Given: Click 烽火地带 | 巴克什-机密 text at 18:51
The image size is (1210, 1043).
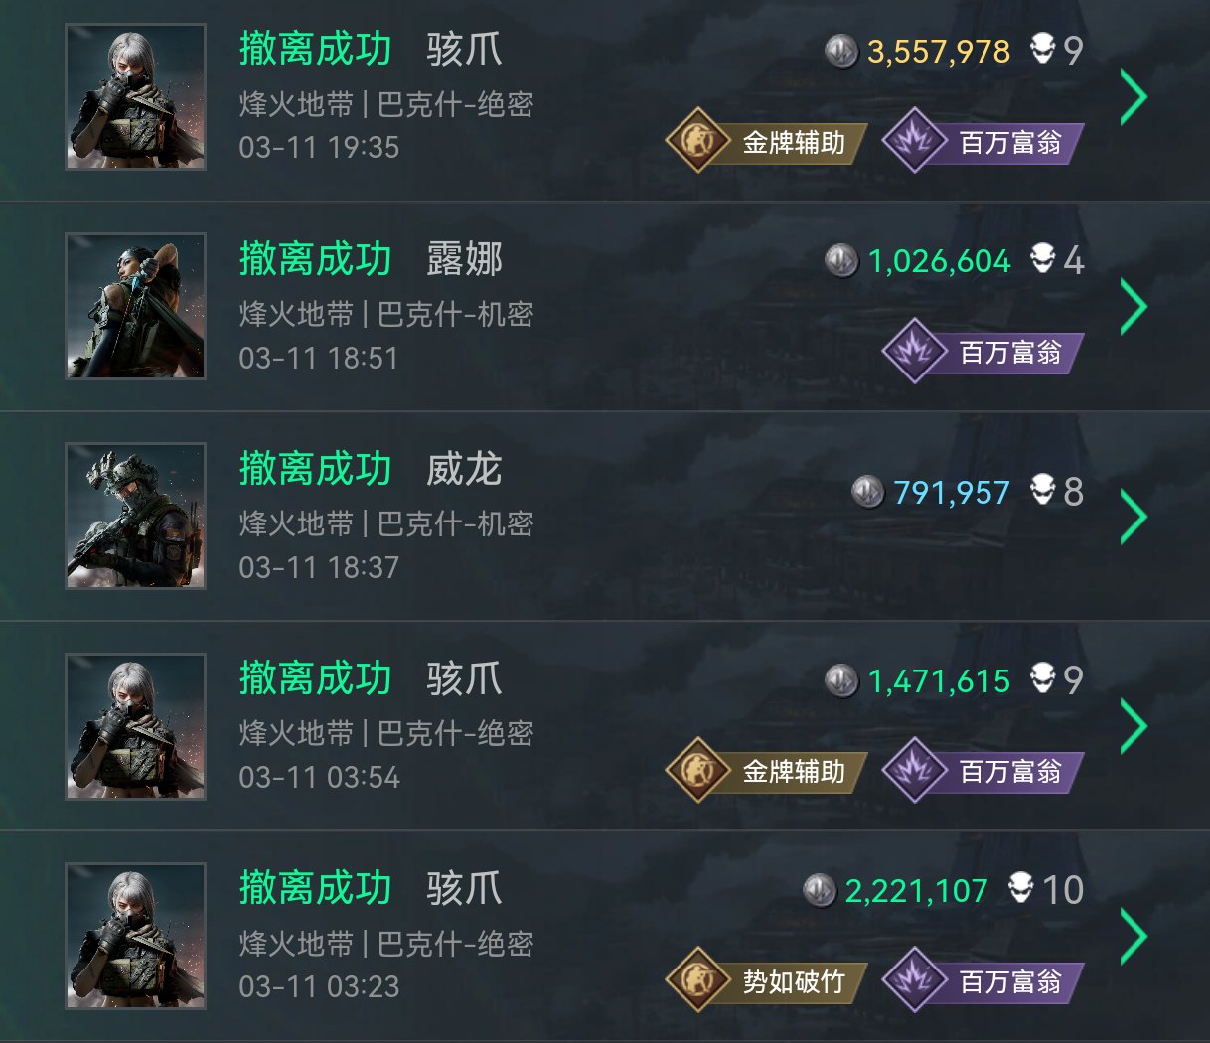Looking at the screenshot, I should (x=386, y=315).
